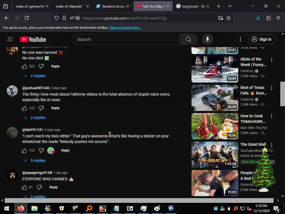Open the Firefox View button
Image resolution: width=285 pixels, height=214 pixels.
pos(6,6)
